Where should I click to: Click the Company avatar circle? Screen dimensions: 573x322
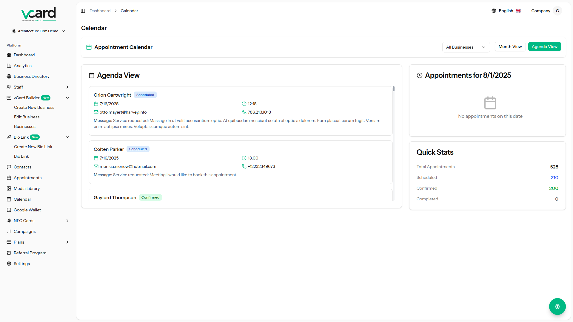click(x=557, y=11)
